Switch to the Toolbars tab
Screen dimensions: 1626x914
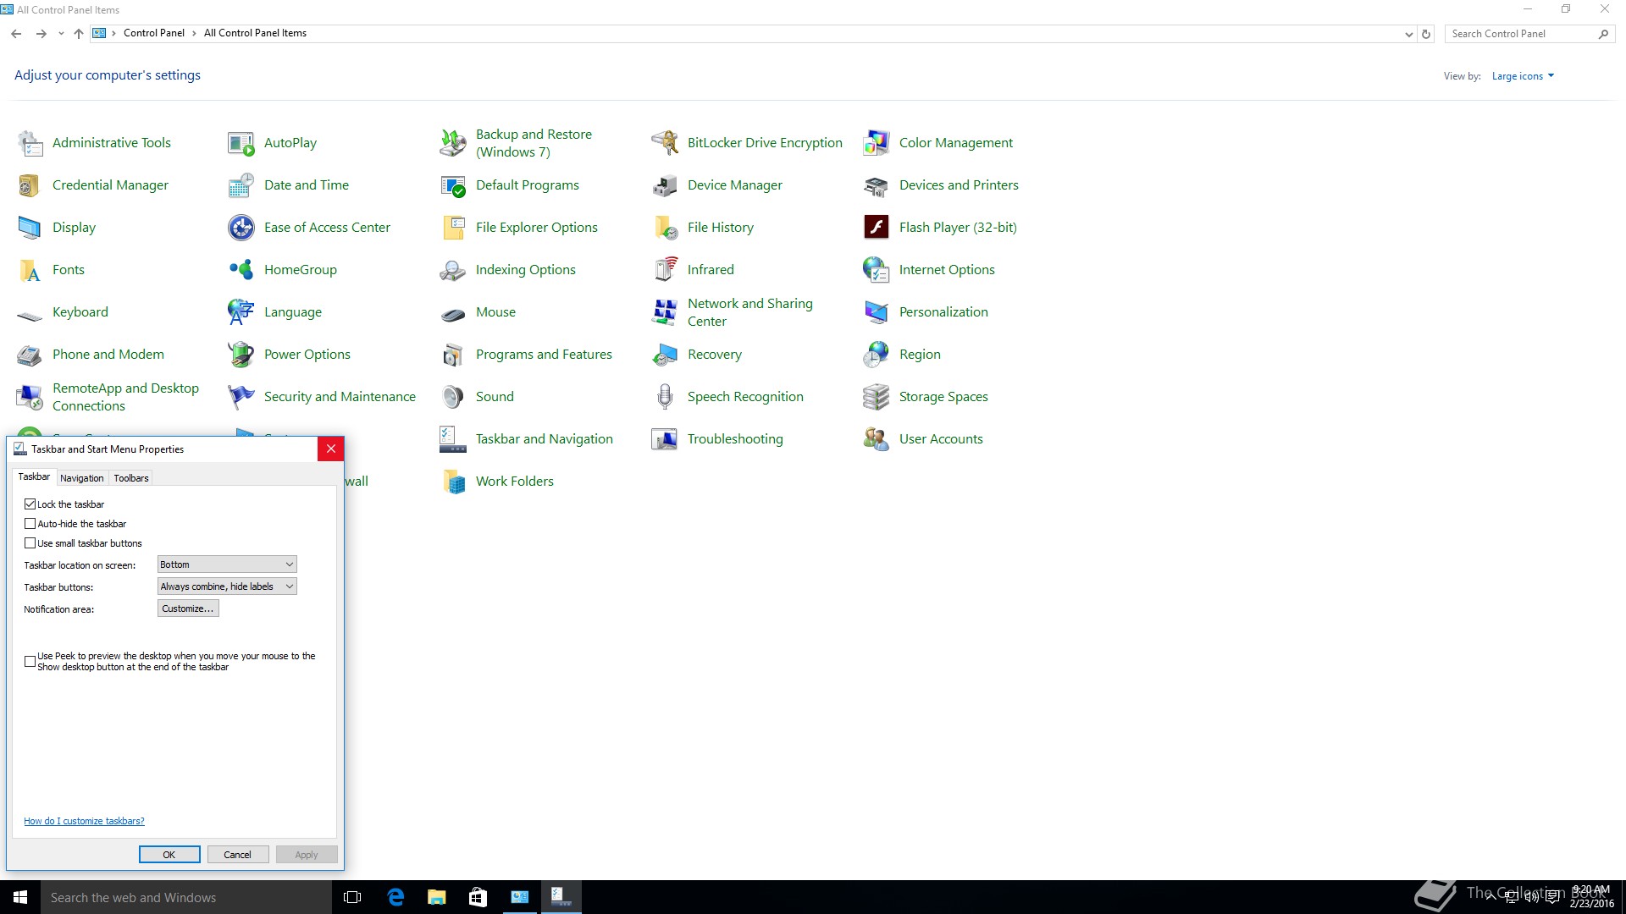point(131,478)
